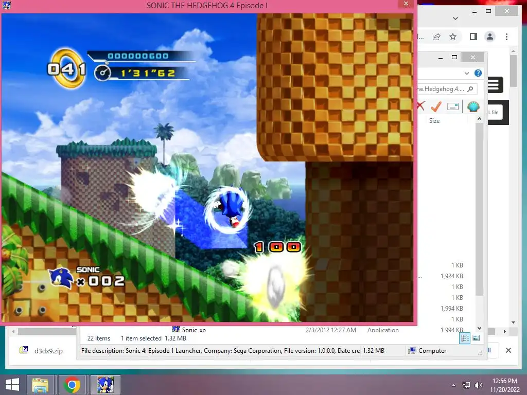
Task: Click the red X delete icon in Explorer toolbar
Action: click(420, 106)
